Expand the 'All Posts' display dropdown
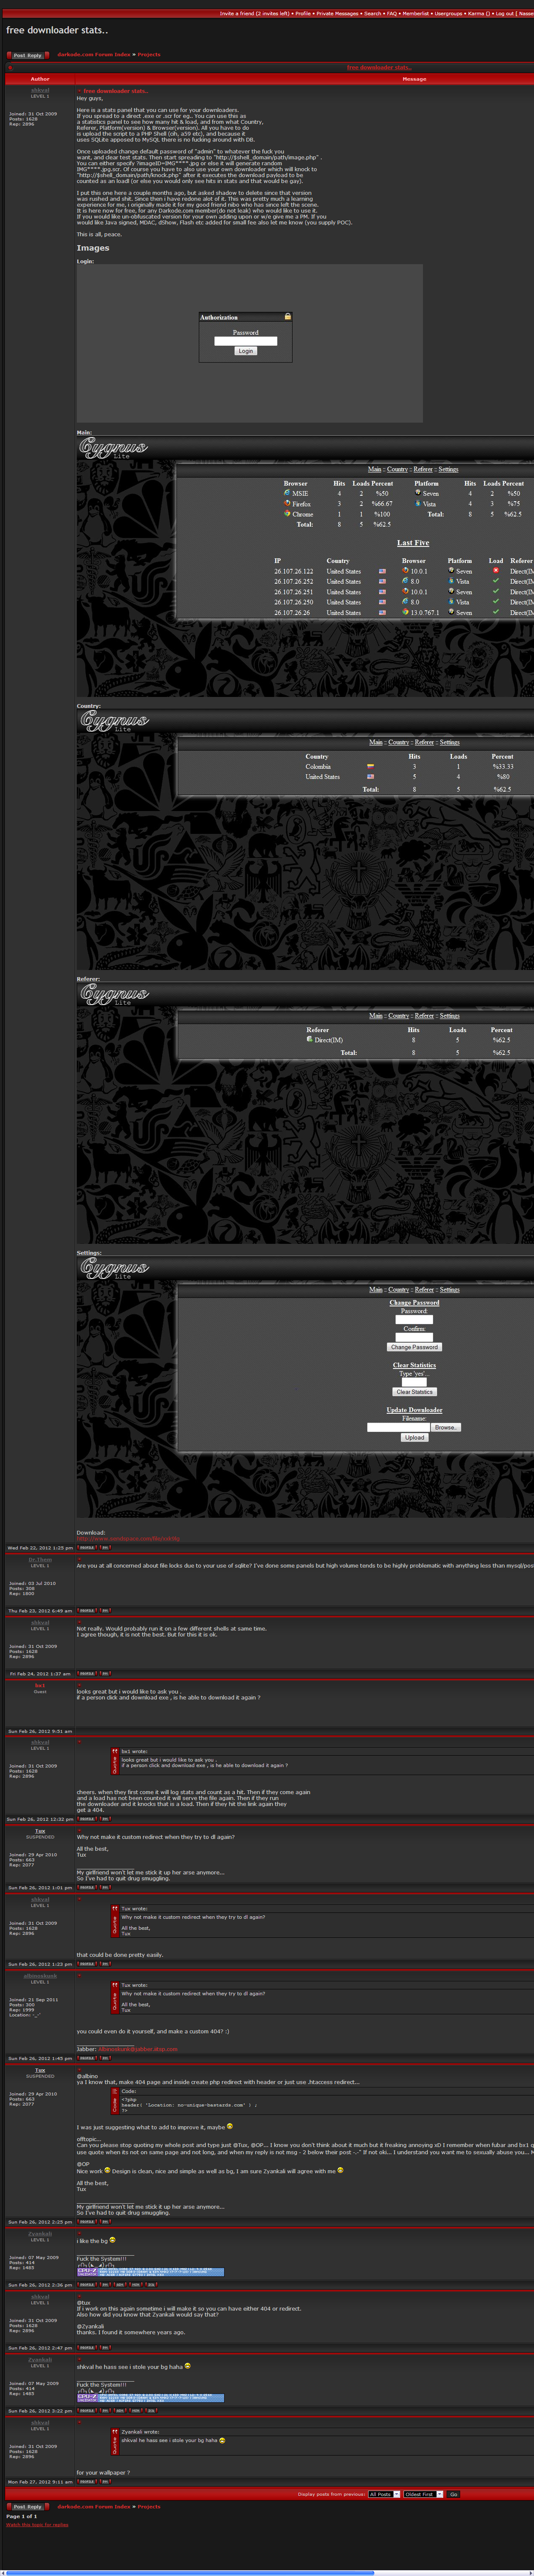The image size is (534, 2576). point(384,2494)
